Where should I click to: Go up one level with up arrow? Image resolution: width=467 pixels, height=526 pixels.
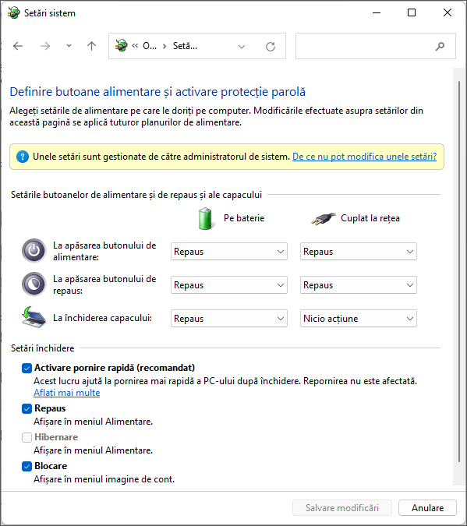pos(91,46)
